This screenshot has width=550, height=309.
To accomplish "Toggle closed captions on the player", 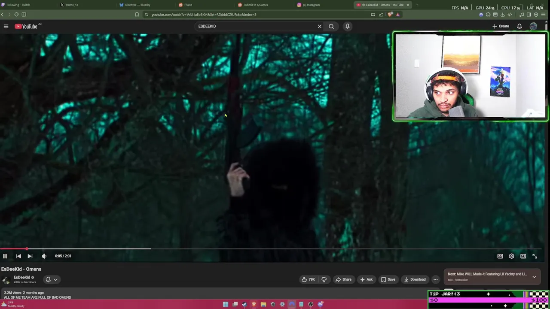I will (x=500, y=256).
